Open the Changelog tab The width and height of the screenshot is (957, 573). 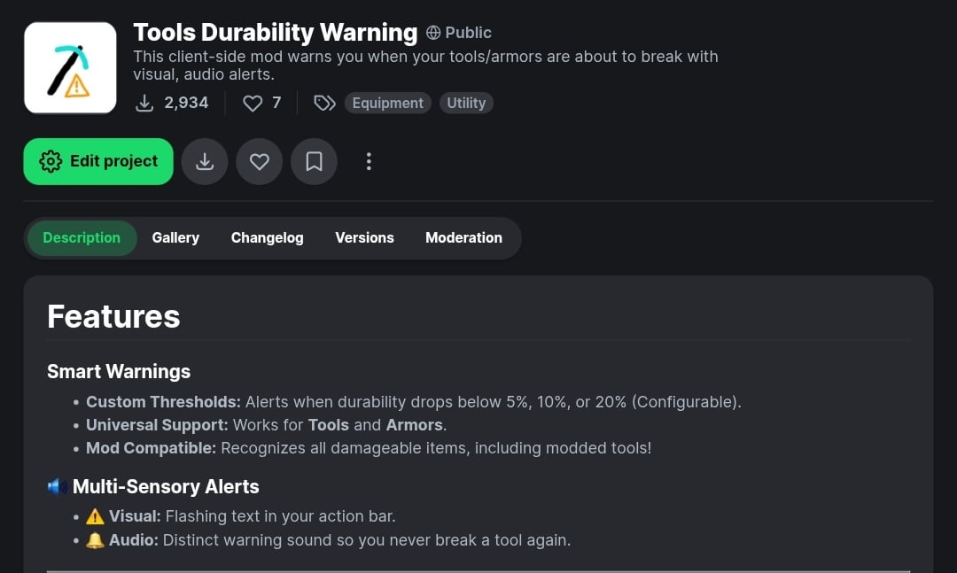(x=267, y=238)
